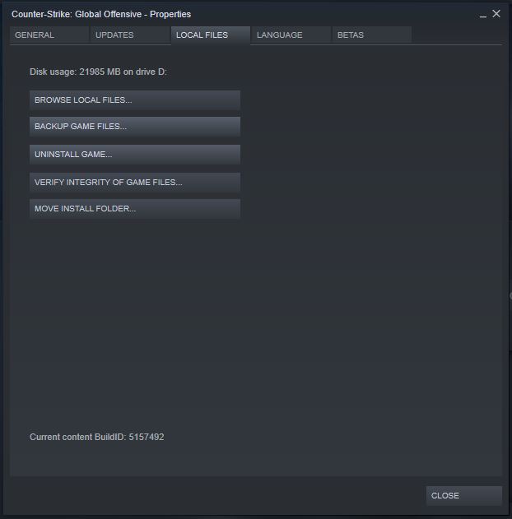
Task: Click the Disk usage 21985 MB text
Action: pyautogui.click(x=98, y=72)
